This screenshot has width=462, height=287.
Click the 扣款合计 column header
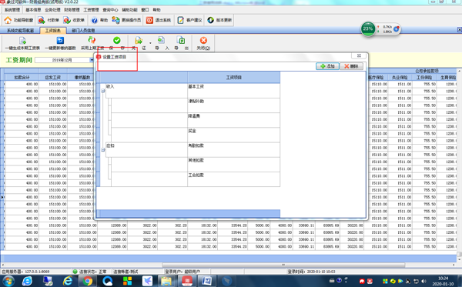point(22,78)
